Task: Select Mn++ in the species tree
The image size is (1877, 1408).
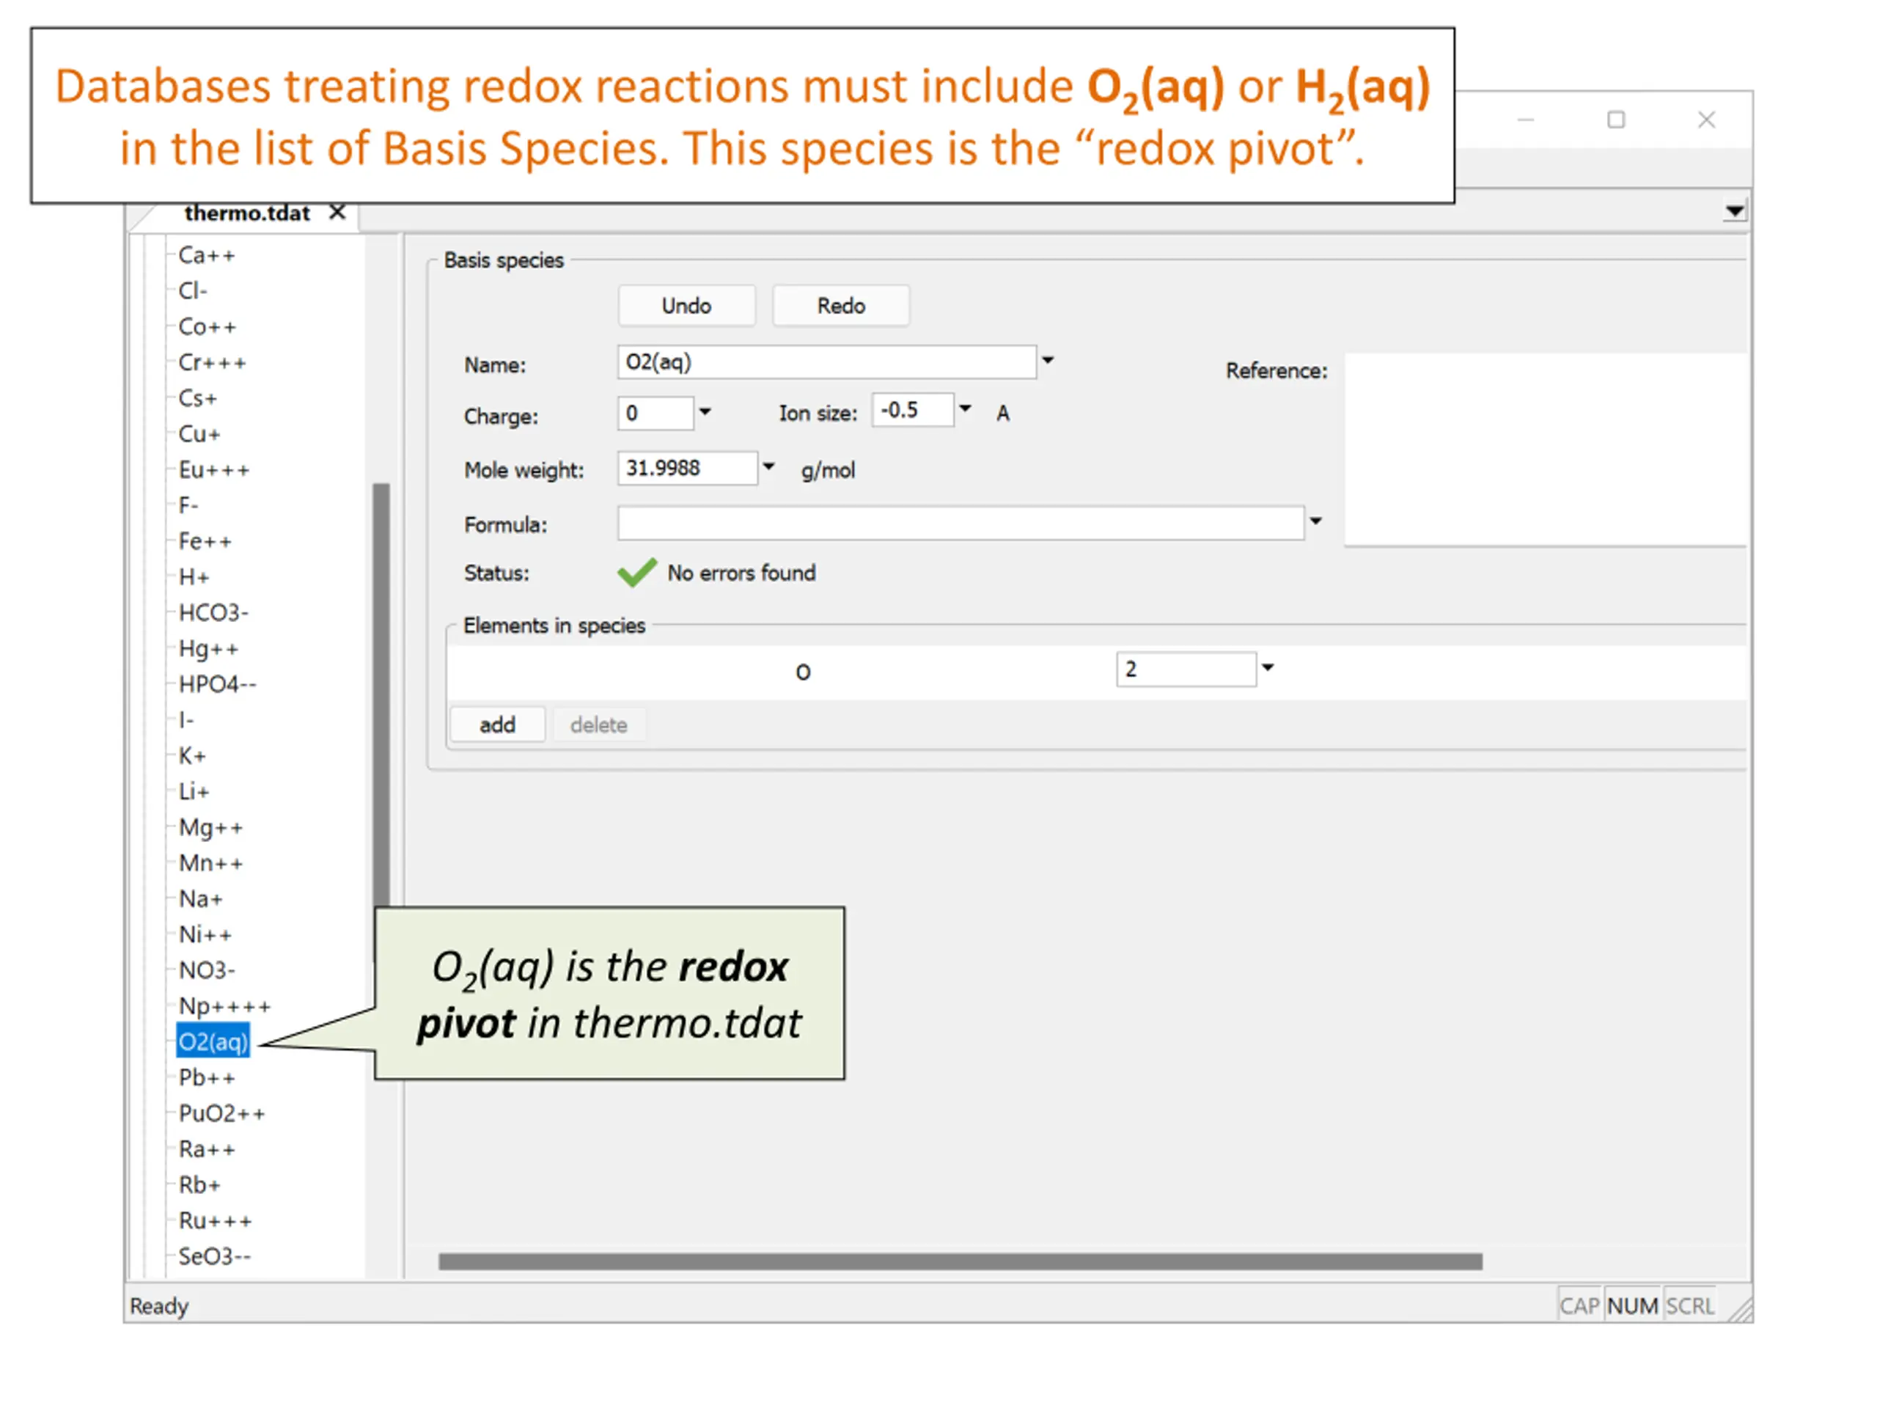Action: pyautogui.click(x=210, y=863)
